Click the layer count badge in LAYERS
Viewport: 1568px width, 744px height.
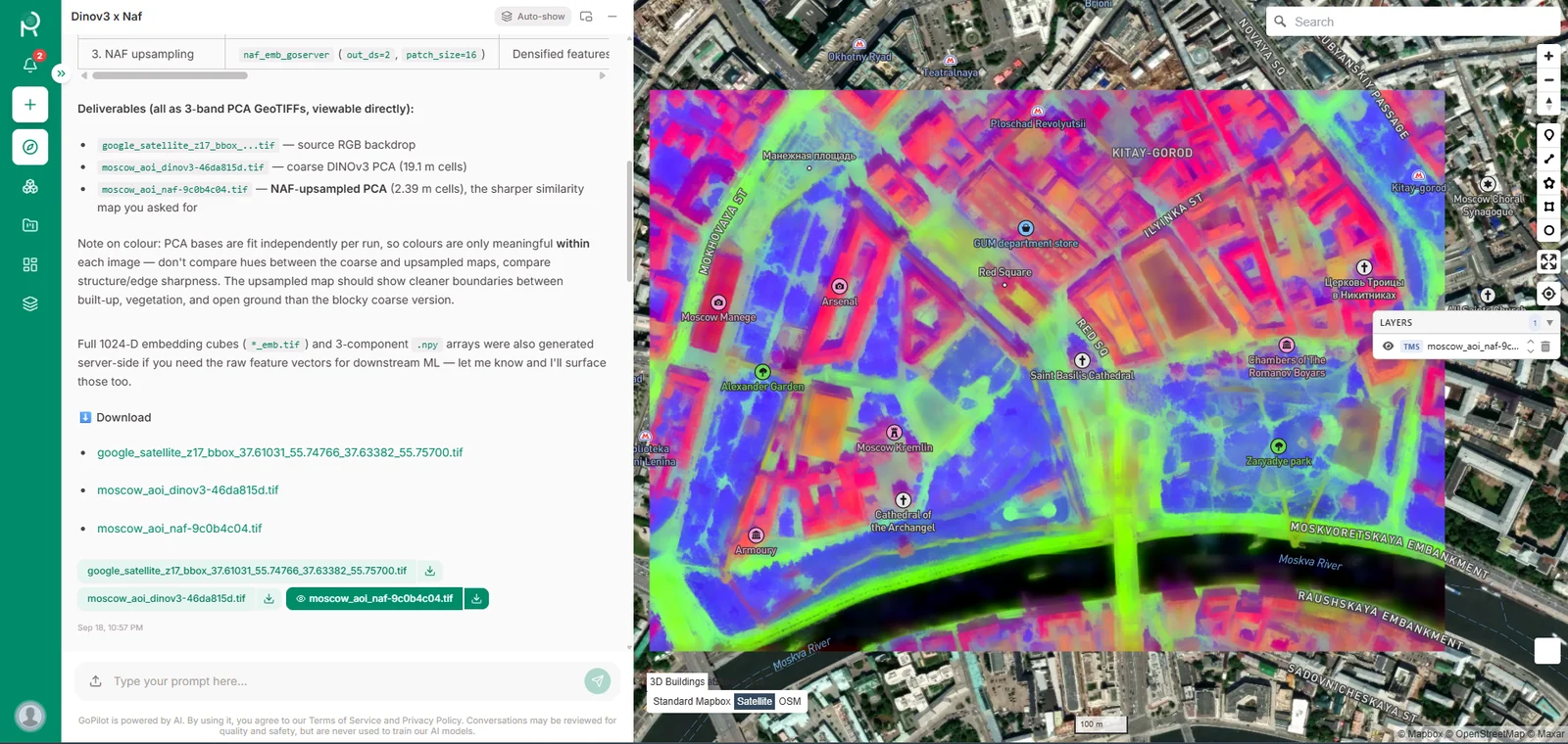[1535, 323]
